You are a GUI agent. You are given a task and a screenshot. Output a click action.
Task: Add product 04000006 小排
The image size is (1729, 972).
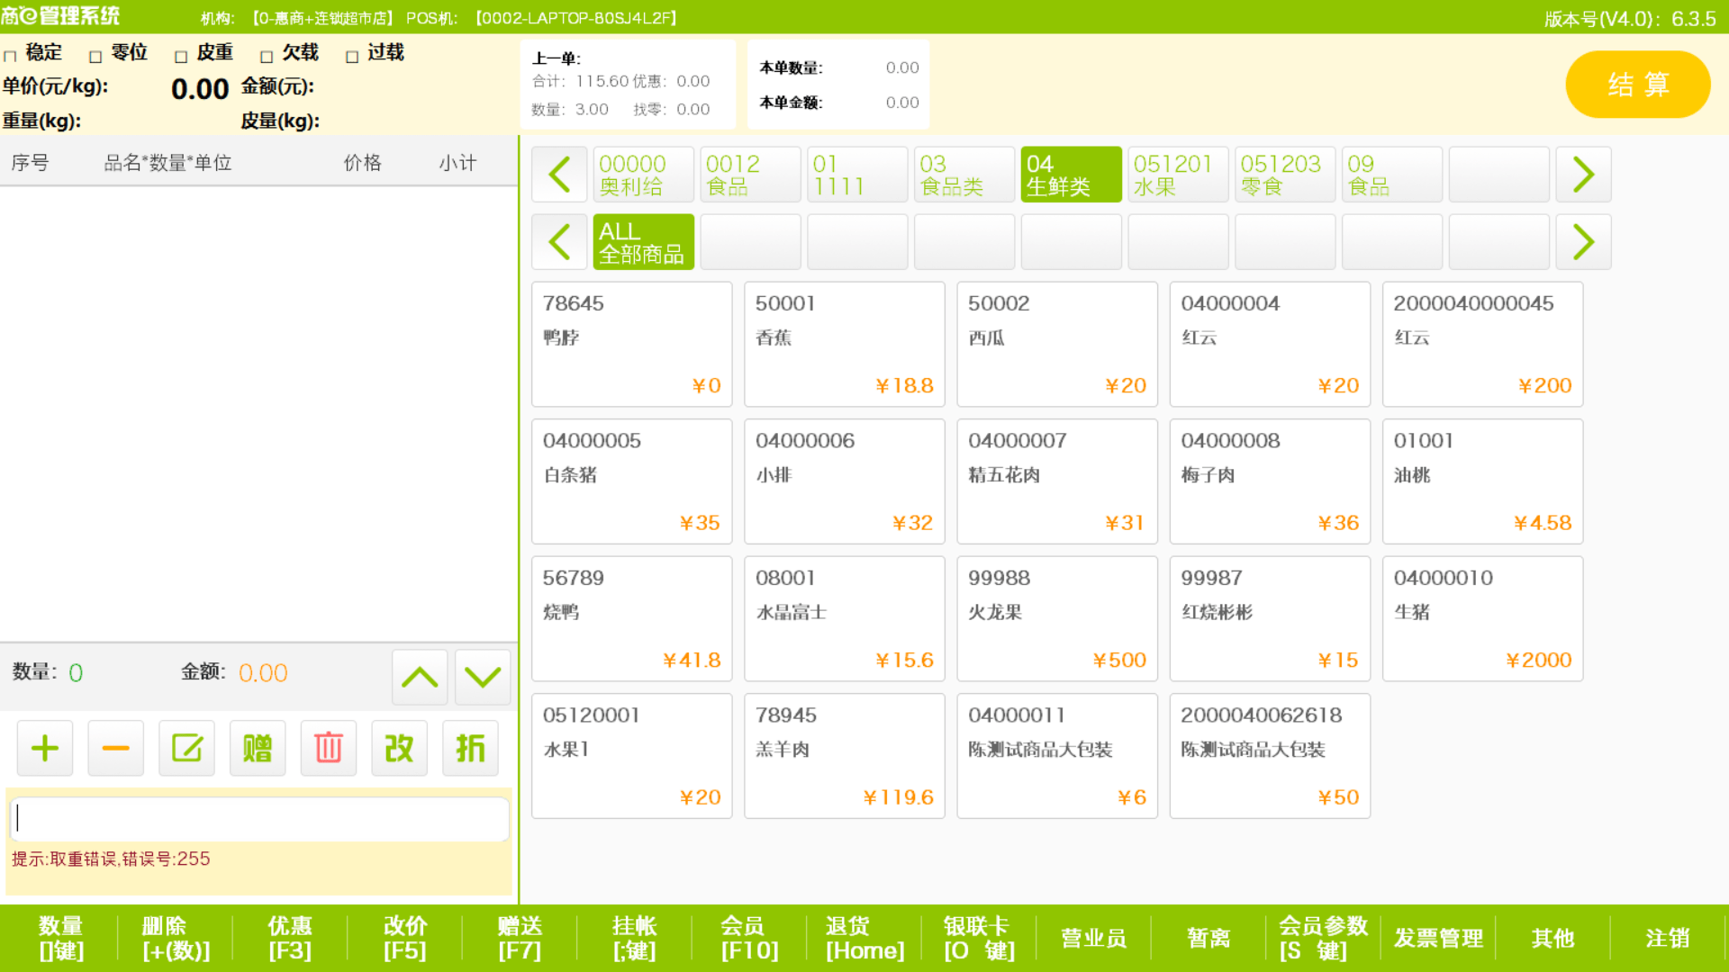844,481
